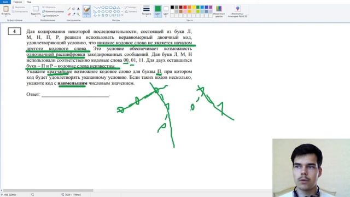
Task: Click the Select (Выделить) rectangle icon
Action: pos(36,9)
